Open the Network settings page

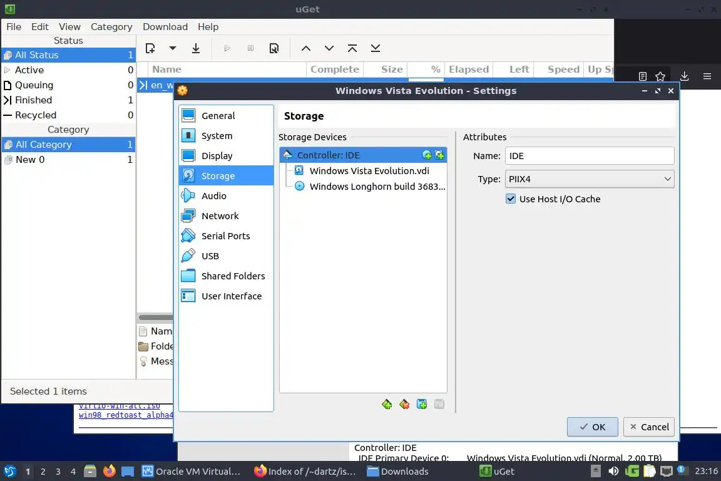(x=226, y=216)
